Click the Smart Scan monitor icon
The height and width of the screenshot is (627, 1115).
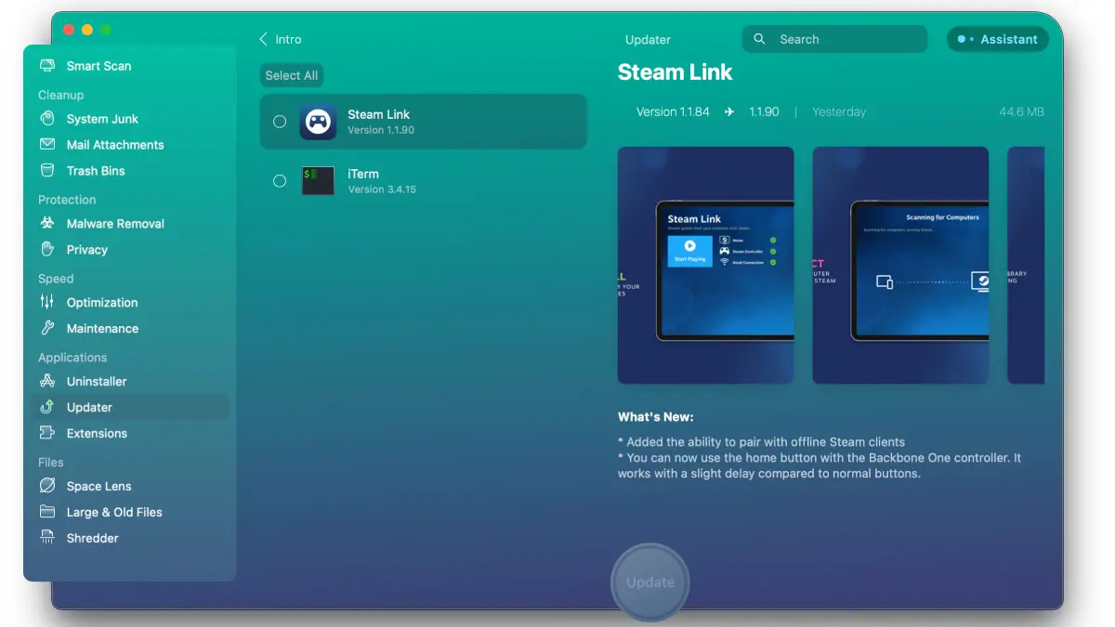pyautogui.click(x=47, y=66)
